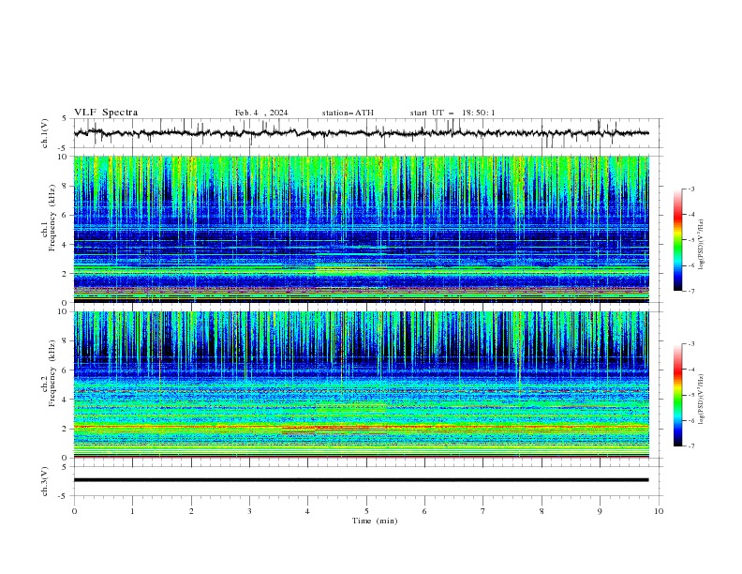Click the "ch.3(V)" axis label

pyautogui.click(x=45, y=481)
